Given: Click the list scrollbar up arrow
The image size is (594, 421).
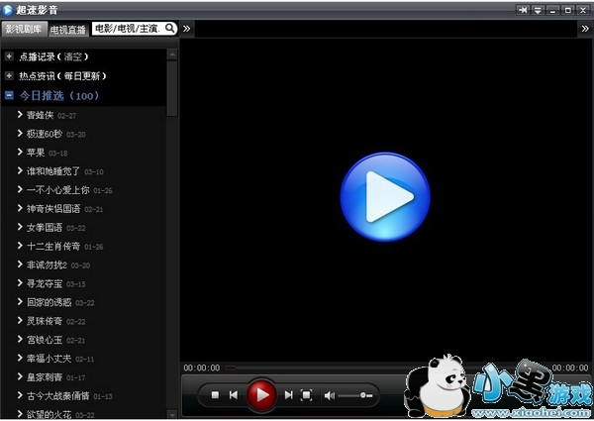Looking at the screenshot, I should tap(172, 54).
